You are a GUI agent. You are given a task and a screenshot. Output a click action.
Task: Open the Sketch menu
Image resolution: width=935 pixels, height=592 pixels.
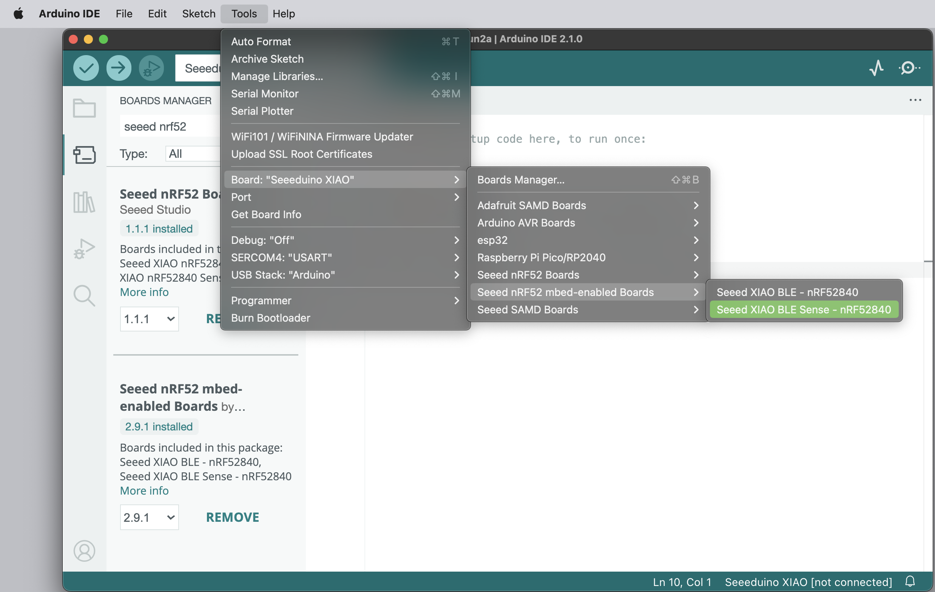pos(199,14)
